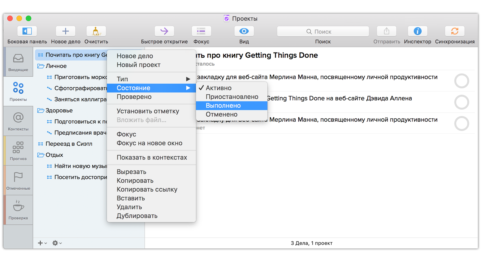This screenshot has height=273, width=481.
Task: Click the Очистить broom icon
Action: pos(96,31)
